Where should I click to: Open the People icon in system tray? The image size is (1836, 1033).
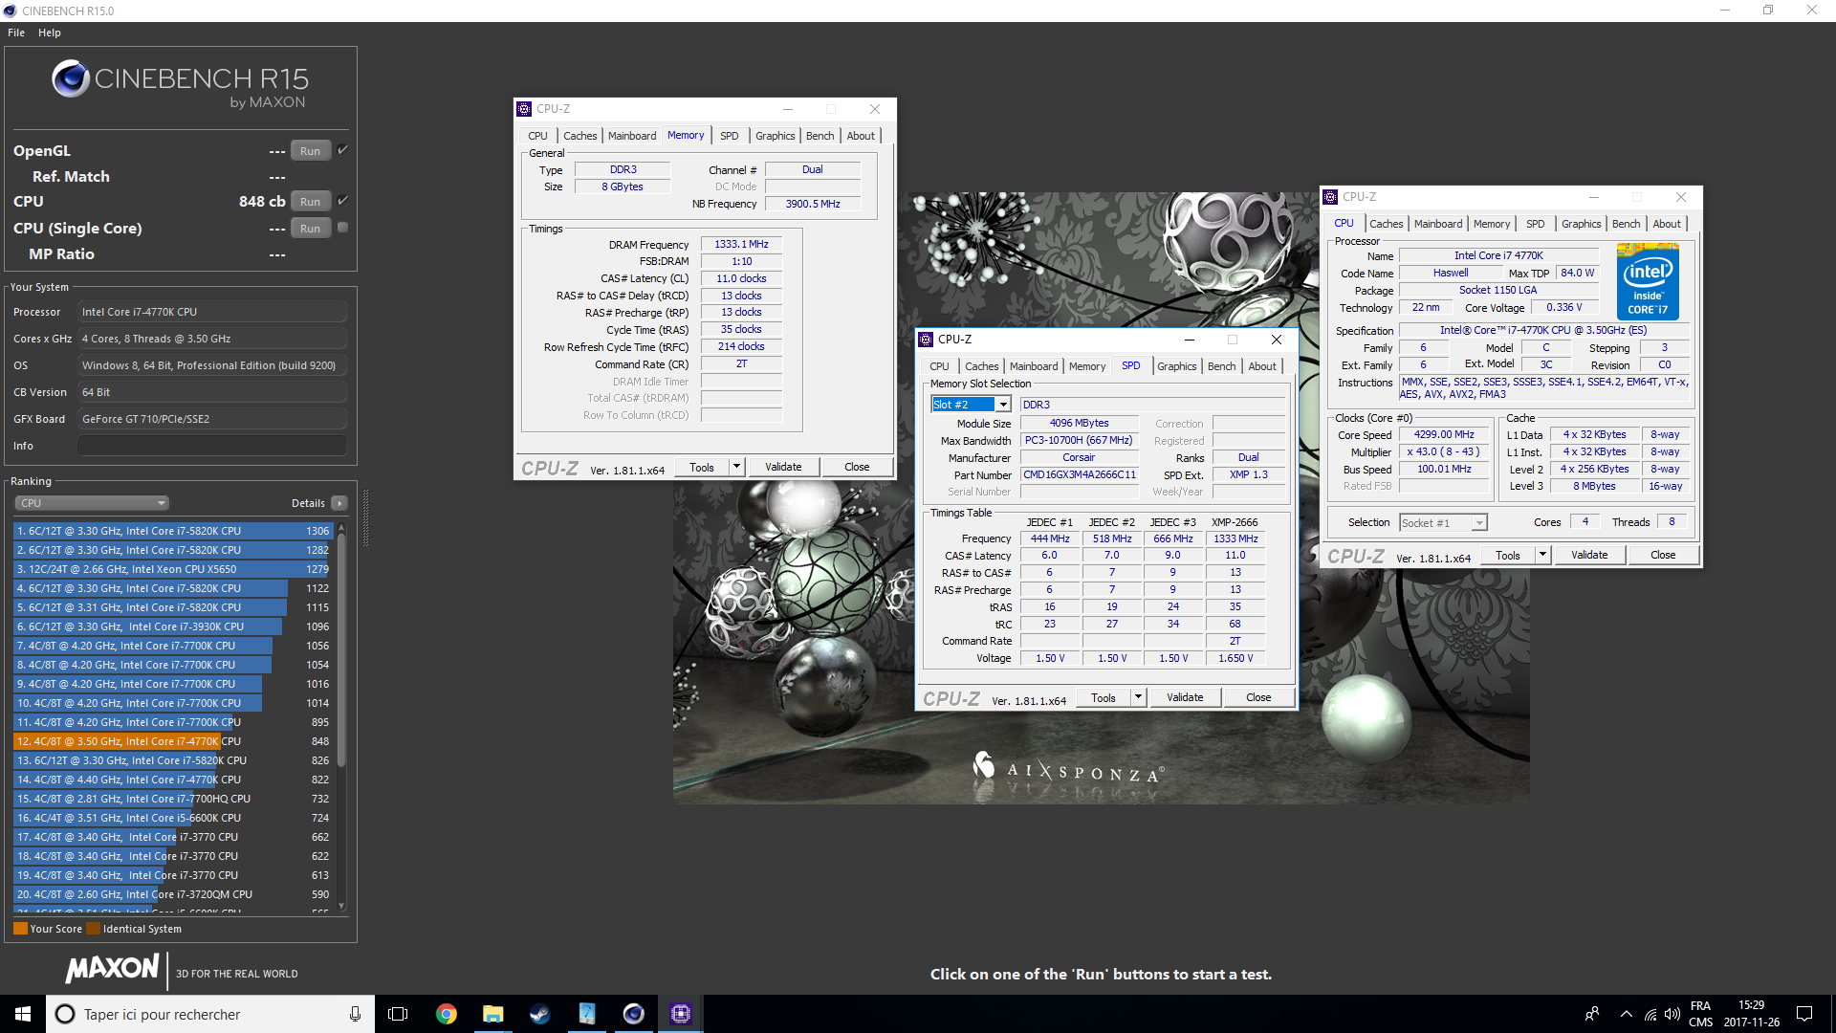[1592, 1014]
